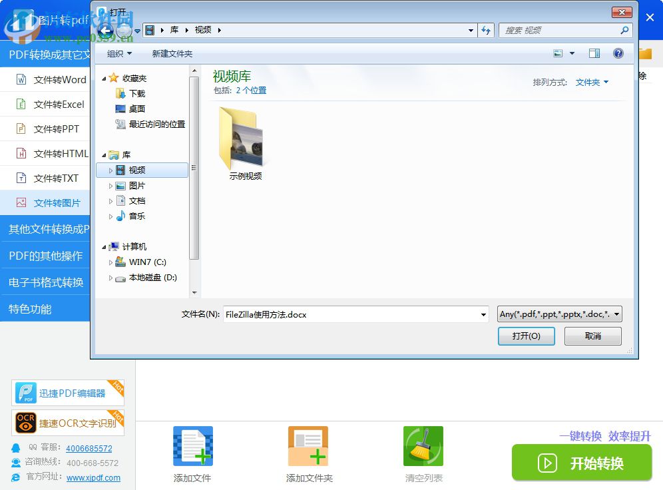Expand the 视频 library arrow
The height and width of the screenshot is (490, 663).
click(110, 170)
